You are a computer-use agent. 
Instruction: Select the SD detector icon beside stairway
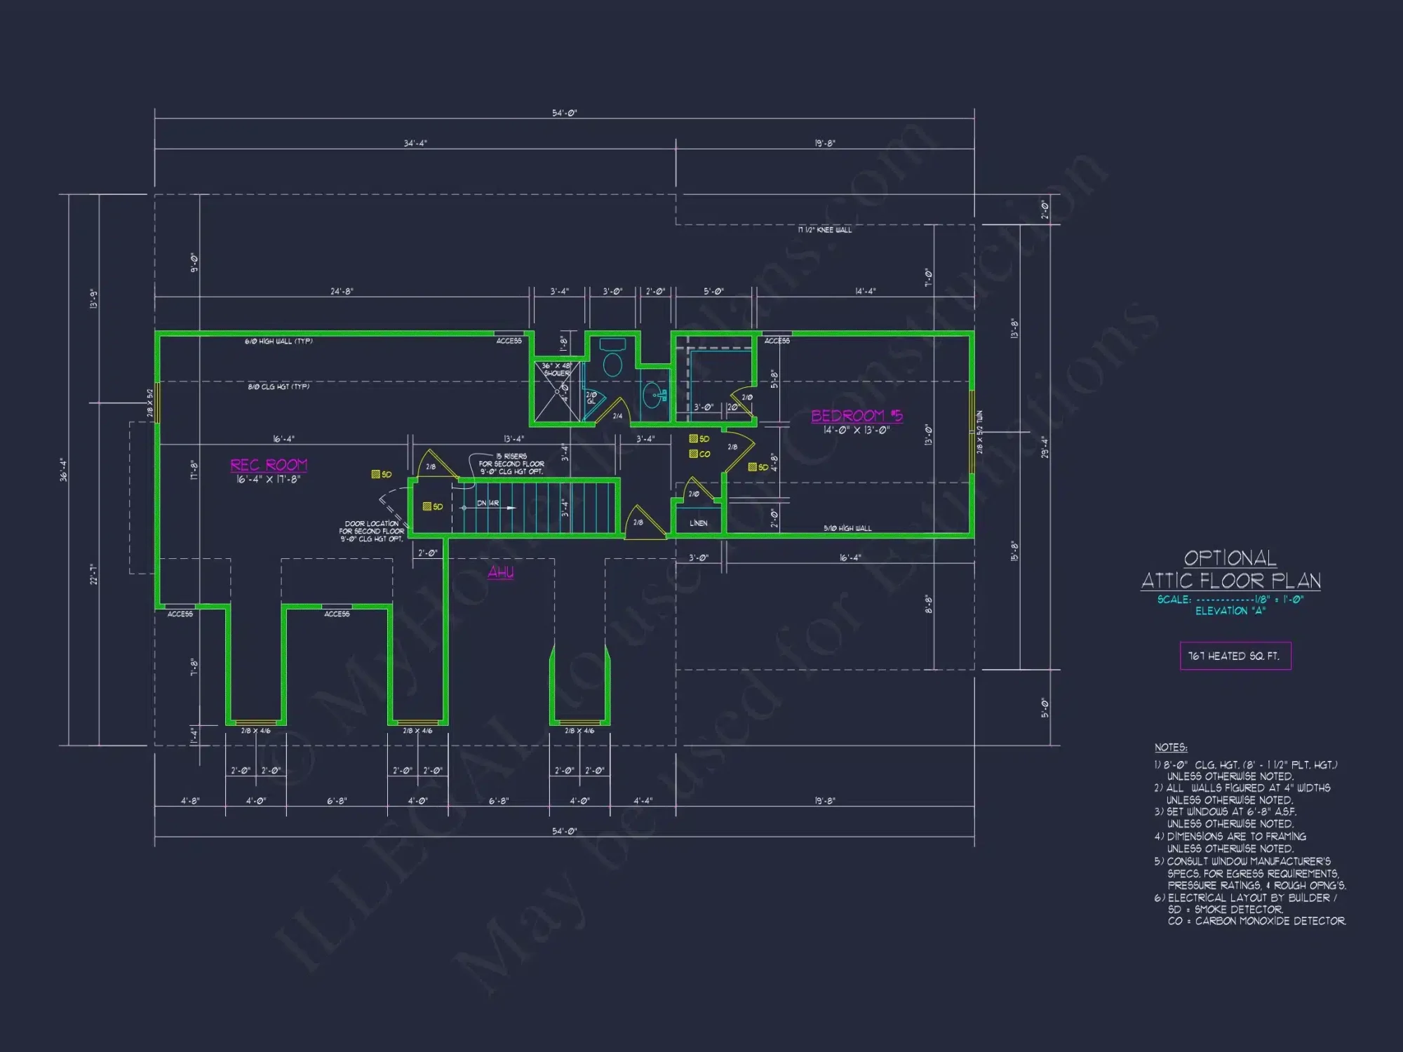tap(427, 506)
